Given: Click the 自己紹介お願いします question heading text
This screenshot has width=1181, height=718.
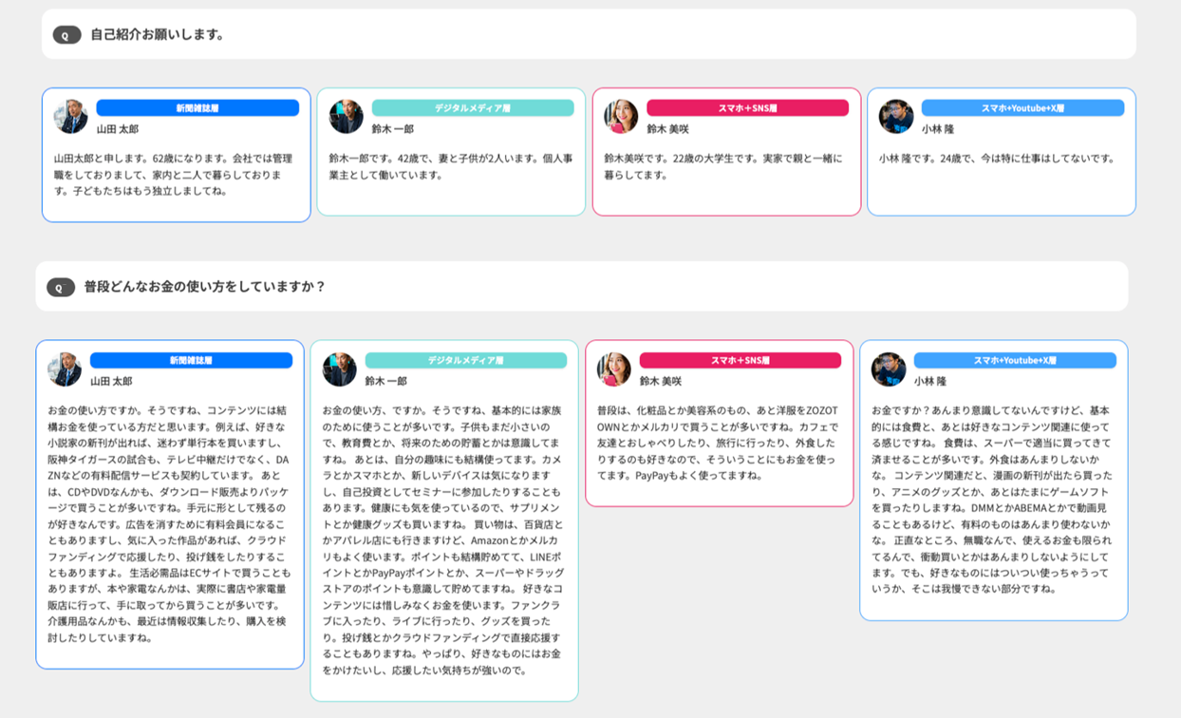Looking at the screenshot, I should click(158, 34).
